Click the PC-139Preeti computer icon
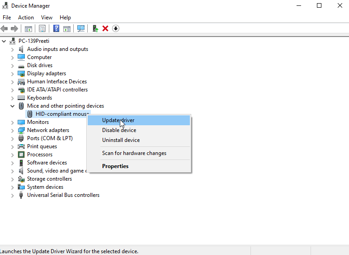This screenshot has width=349, height=255. point(13,41)
